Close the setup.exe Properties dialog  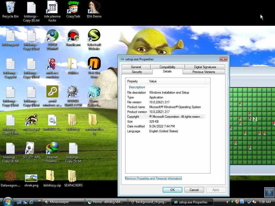(223, 59)
